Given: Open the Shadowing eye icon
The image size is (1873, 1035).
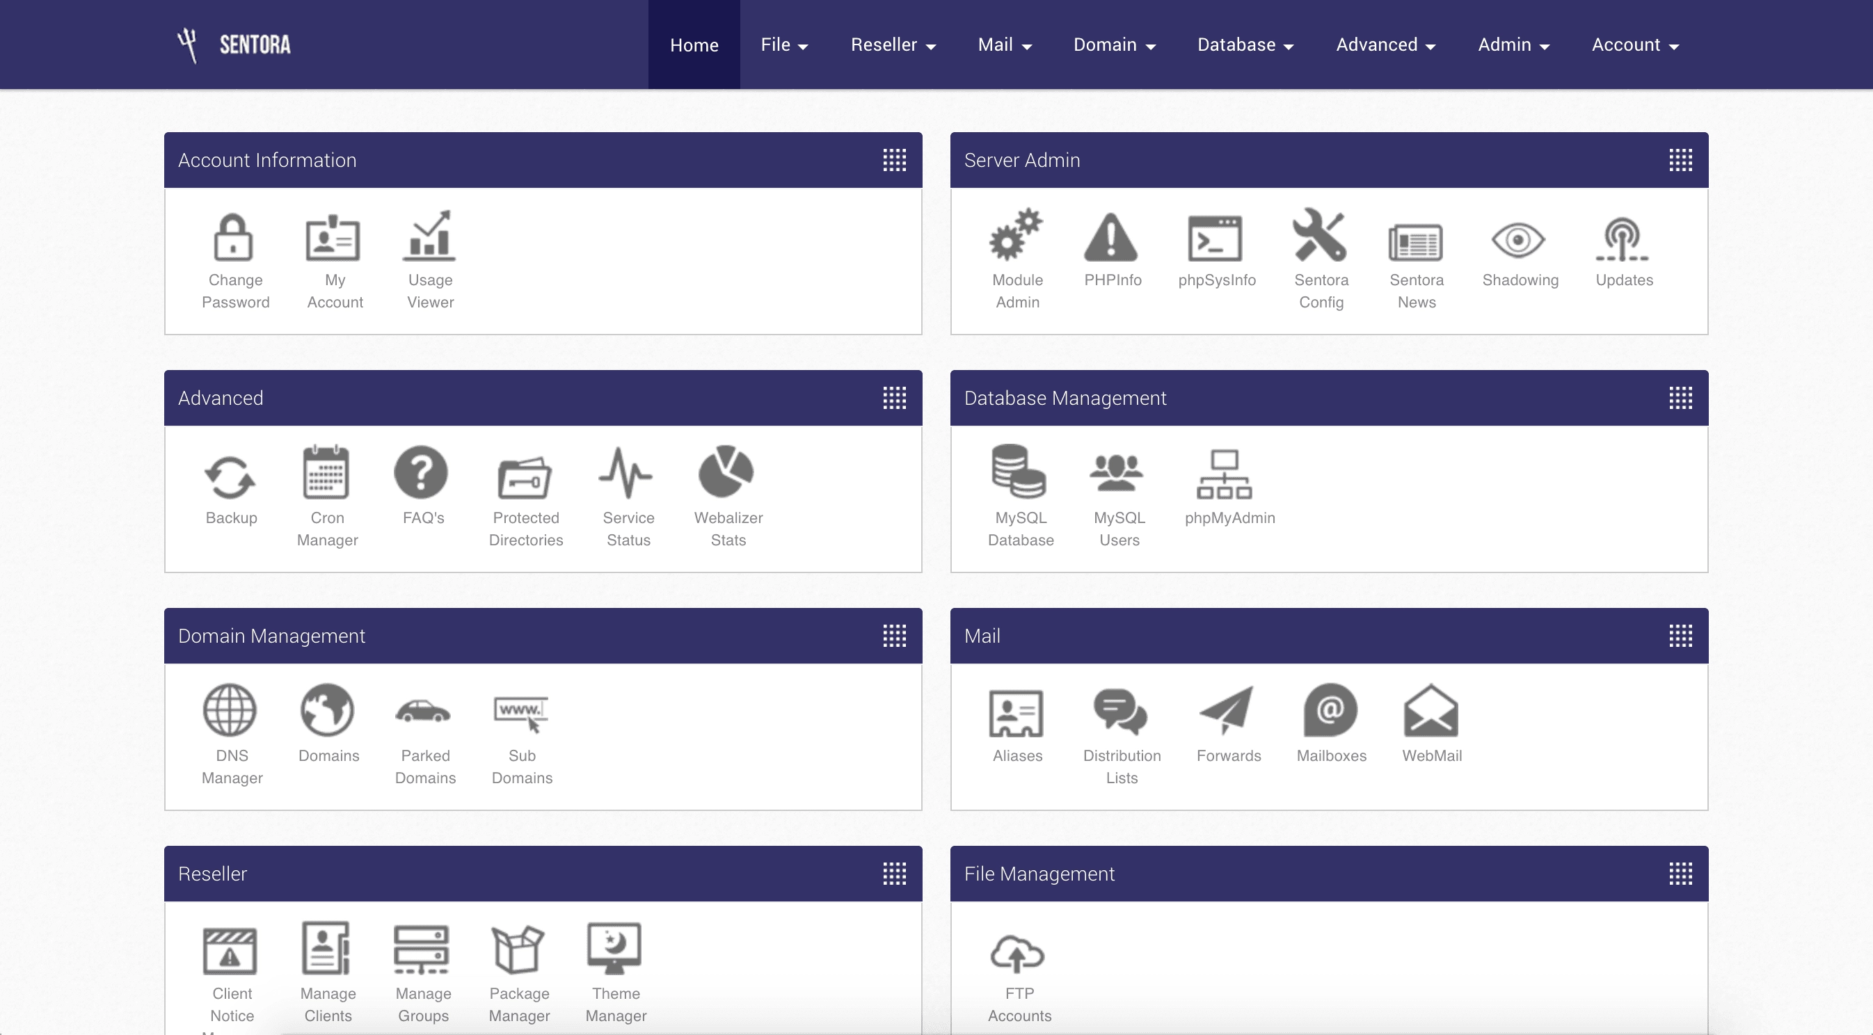Looking at the screenshot, I should pos(1518,241).
